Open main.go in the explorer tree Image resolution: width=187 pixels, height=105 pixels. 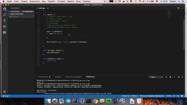[x=21, y=17]
